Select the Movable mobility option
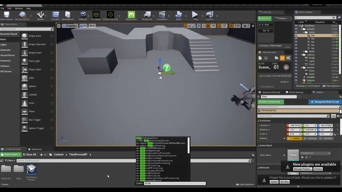The width and height of the screenshot is (342, 192). 326,139
